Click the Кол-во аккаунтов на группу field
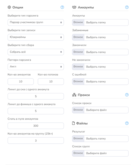 point(36,140)
